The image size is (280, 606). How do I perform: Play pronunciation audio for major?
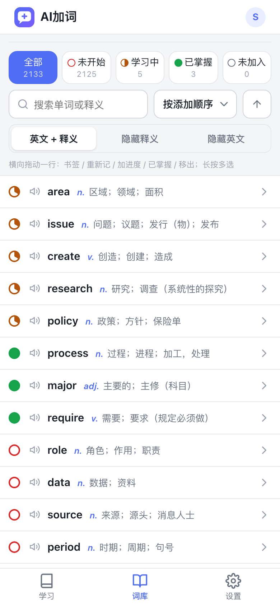click(x=35, y=386)
